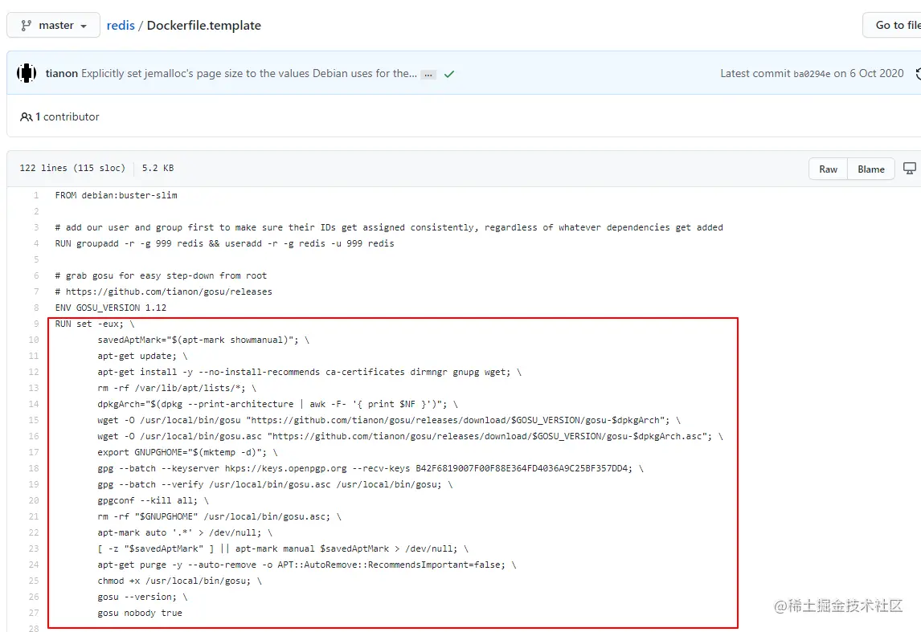Screen dimensions: 921x632
Task: Click the RUN groupadd code line
Action: point(224,243)
